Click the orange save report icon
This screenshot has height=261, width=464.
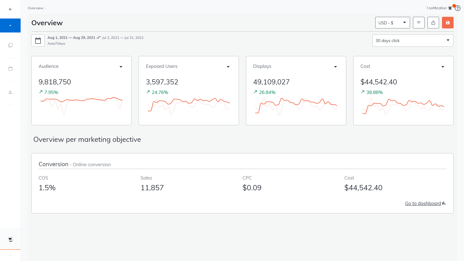pos(447,23)
